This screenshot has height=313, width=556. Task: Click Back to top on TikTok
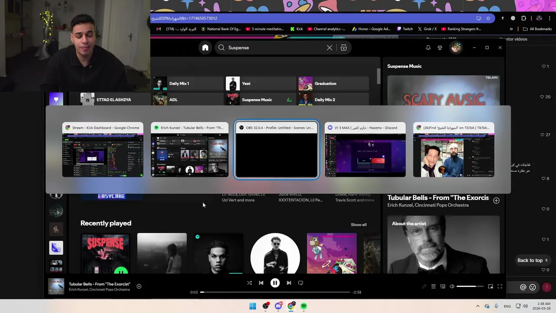[533, 260]
